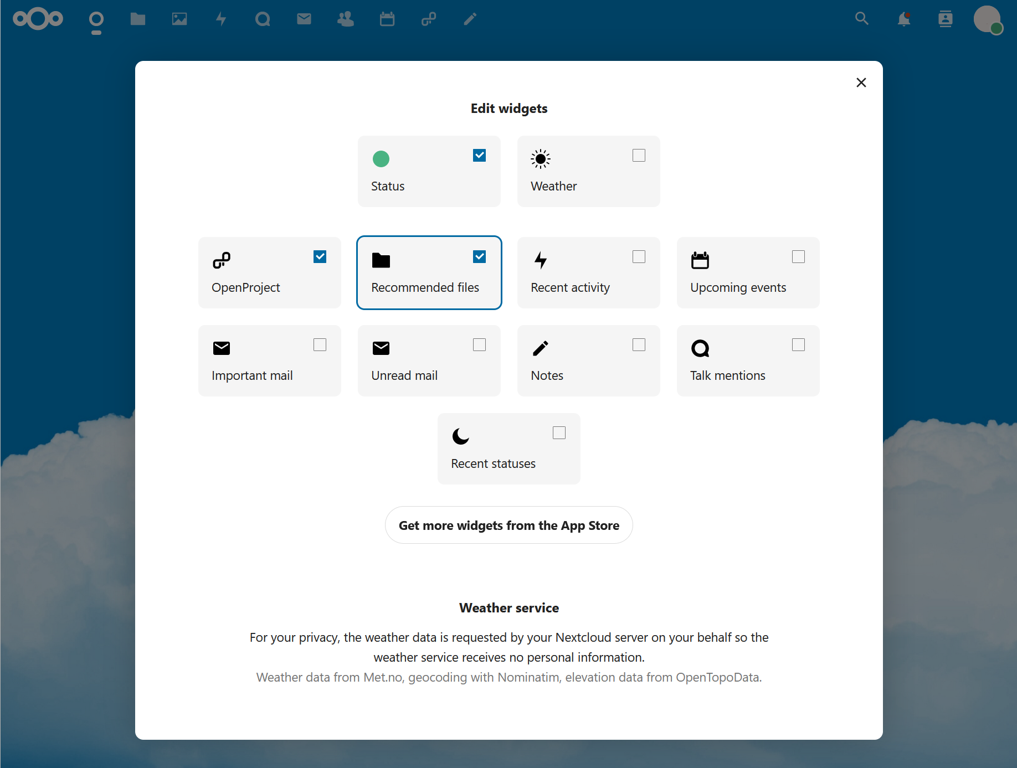Click the Nextcloud logo
Viewport: 1017px width, 768px height.
click(37, 18)
